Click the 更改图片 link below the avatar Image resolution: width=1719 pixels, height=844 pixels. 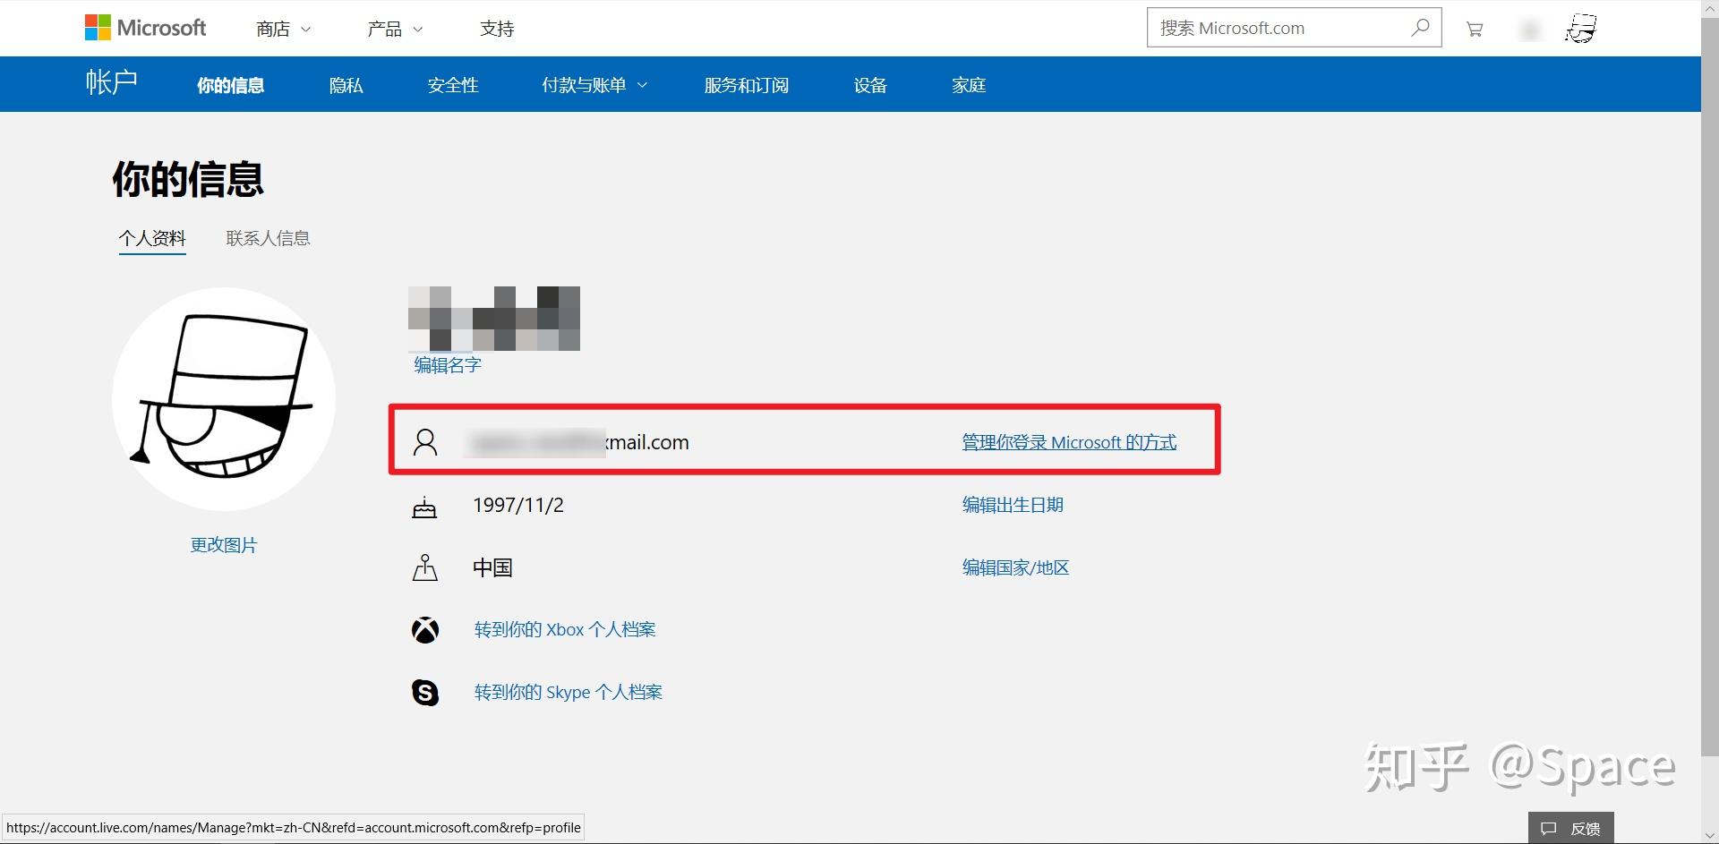tap(223, 544)
